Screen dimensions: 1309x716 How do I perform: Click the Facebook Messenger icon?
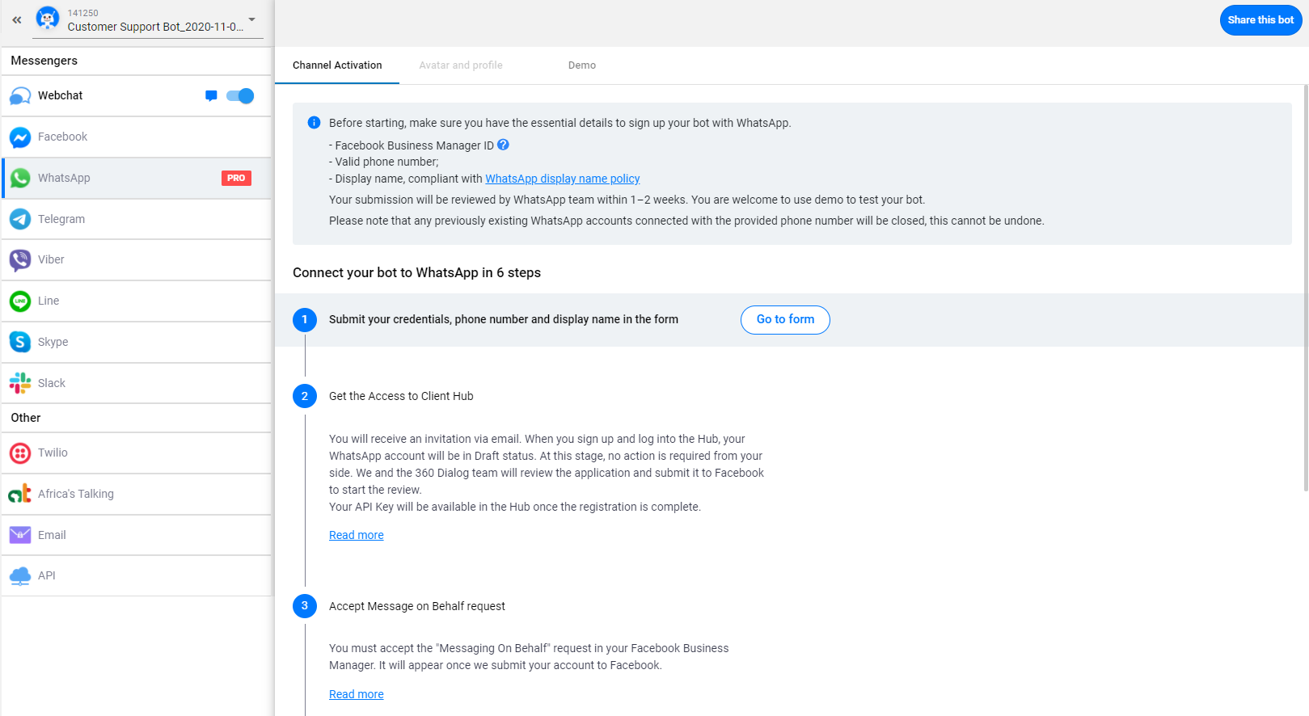(x=20, y=137)
